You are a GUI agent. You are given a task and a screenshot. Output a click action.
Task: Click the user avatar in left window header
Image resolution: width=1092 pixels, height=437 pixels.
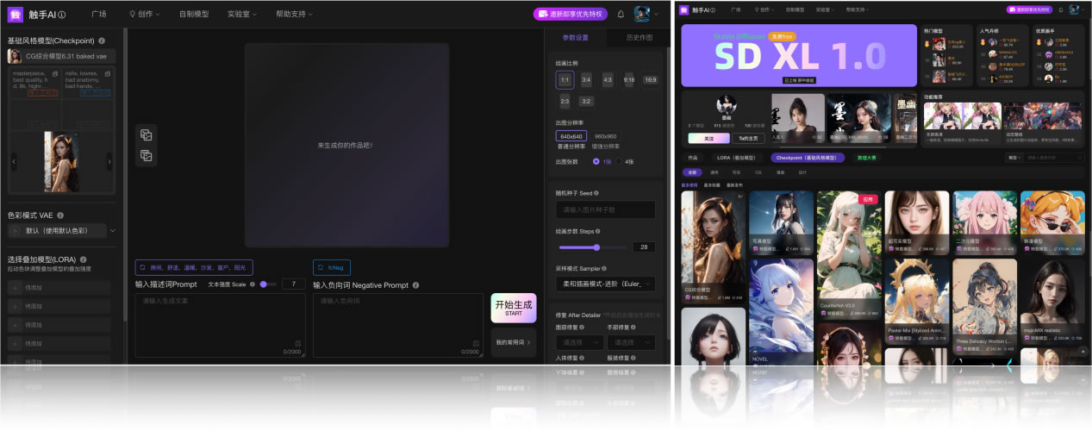coord(642,14)
